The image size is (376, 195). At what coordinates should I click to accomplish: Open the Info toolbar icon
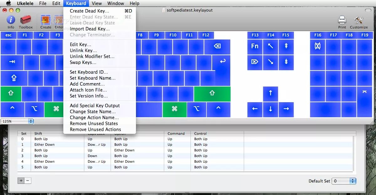[11, 22]
